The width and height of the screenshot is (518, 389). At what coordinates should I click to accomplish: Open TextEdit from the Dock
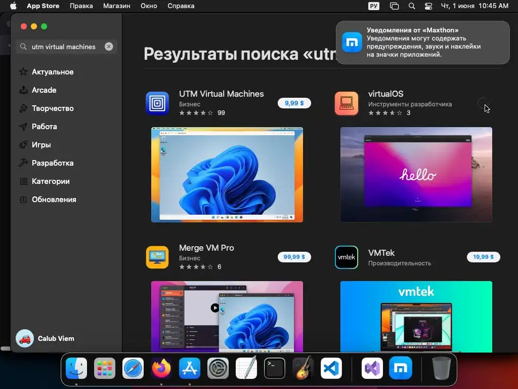246,368
